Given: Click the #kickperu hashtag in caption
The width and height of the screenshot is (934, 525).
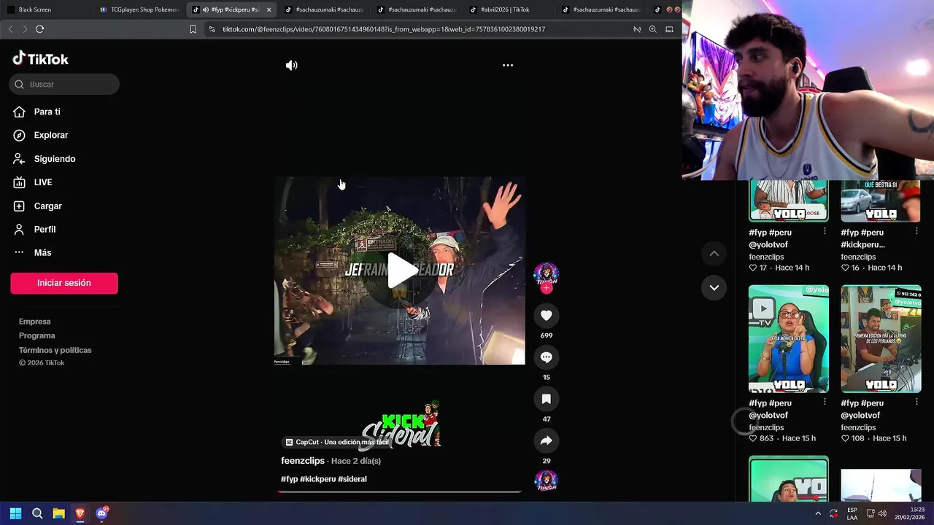Looking at the screenshot, I should (318, 479).
